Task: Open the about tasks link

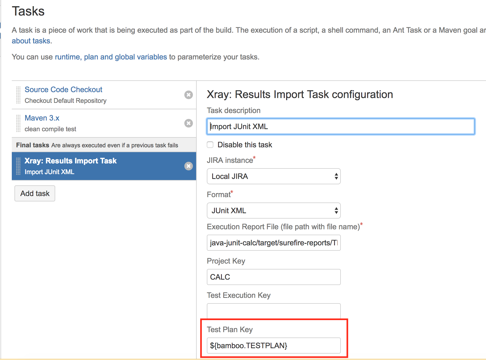Action: [31, 41]
